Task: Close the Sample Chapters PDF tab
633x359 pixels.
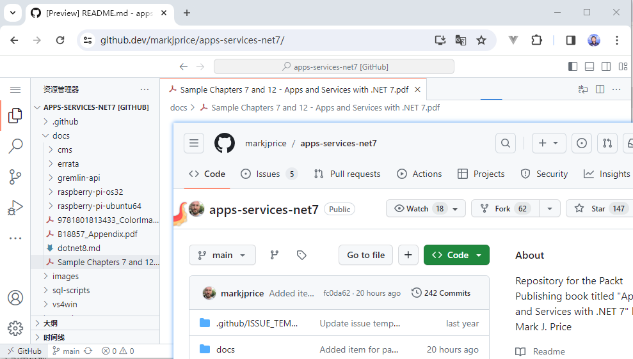Action: pos(418,89)
